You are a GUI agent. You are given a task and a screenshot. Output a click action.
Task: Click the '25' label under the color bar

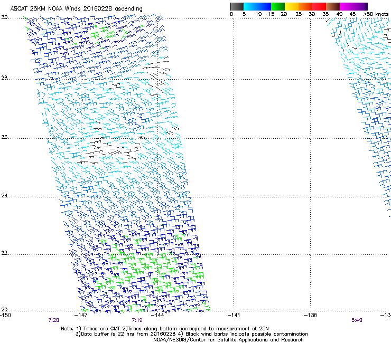[299, 14]
